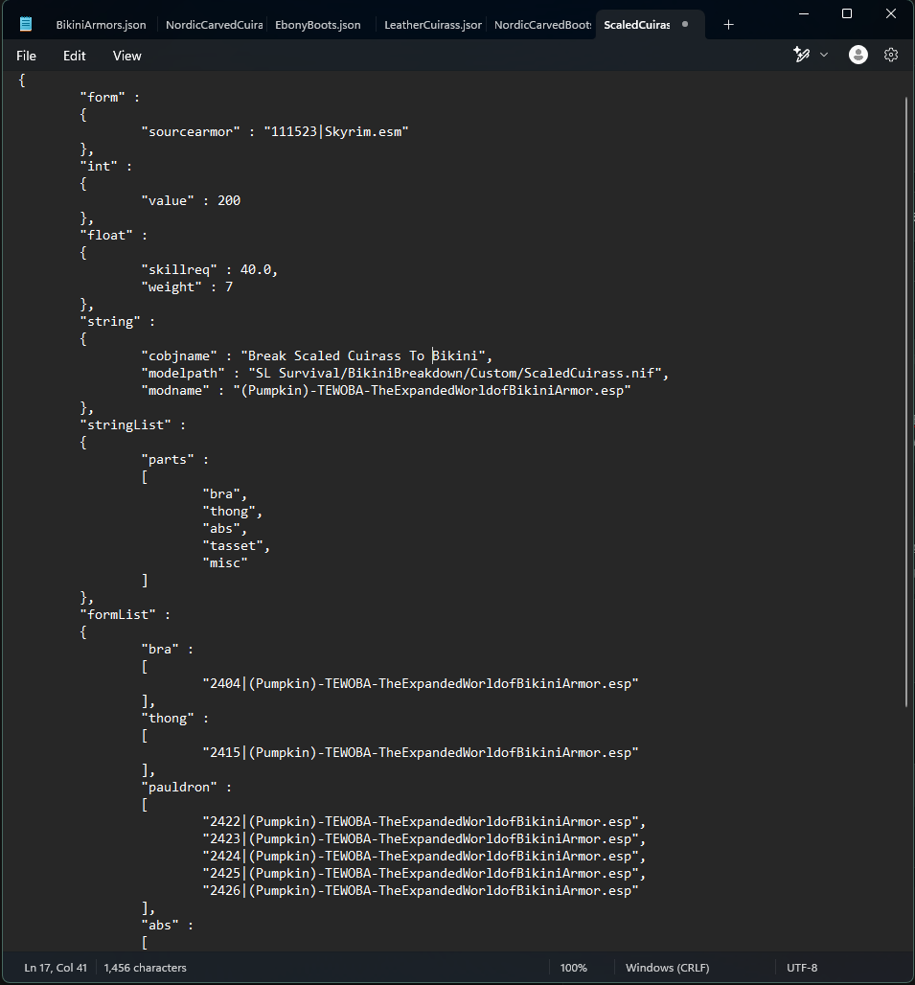The image size is (915, 985).
Task: Switch to BikiniArmors.json tab
Action: tap(101, 25)
